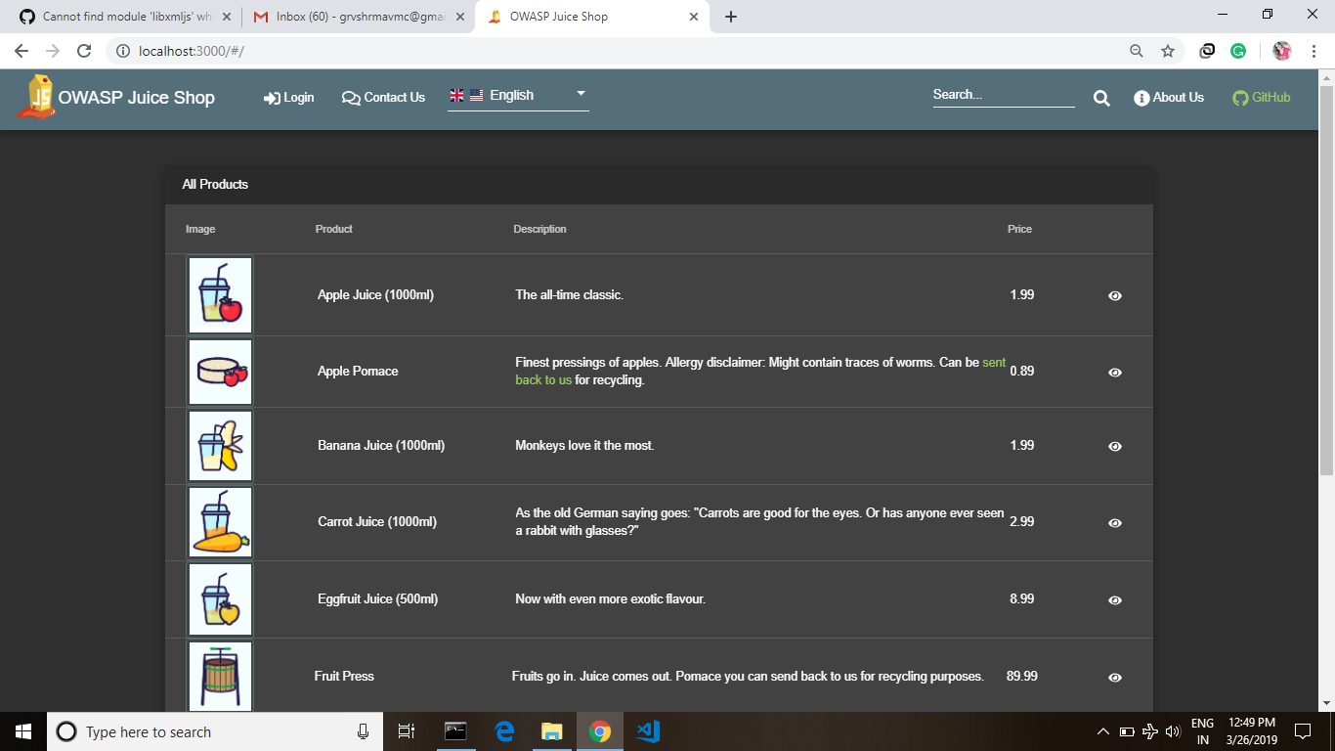Click the site information icon in address bar

pos(122,51)
